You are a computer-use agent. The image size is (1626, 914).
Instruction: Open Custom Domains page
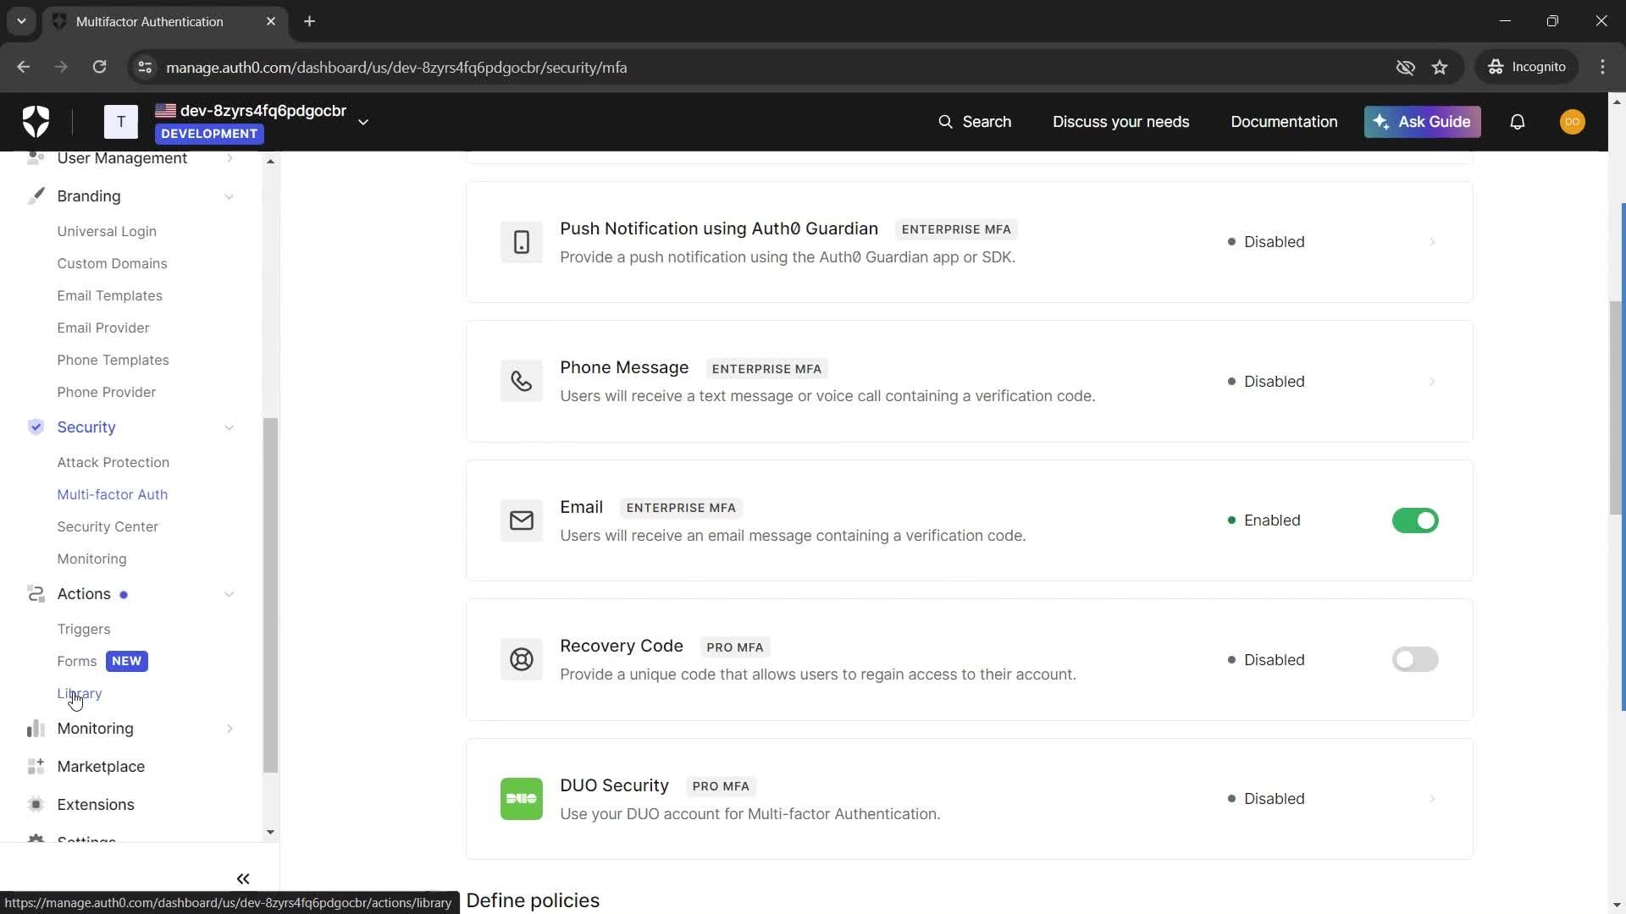point(112,263)
